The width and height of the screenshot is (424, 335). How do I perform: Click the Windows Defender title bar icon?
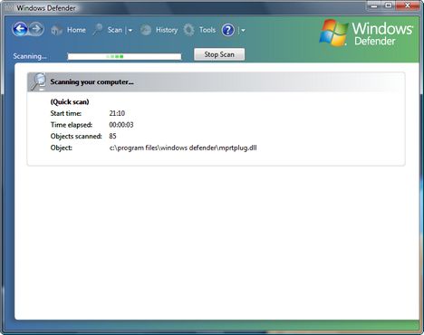[9, 8]
